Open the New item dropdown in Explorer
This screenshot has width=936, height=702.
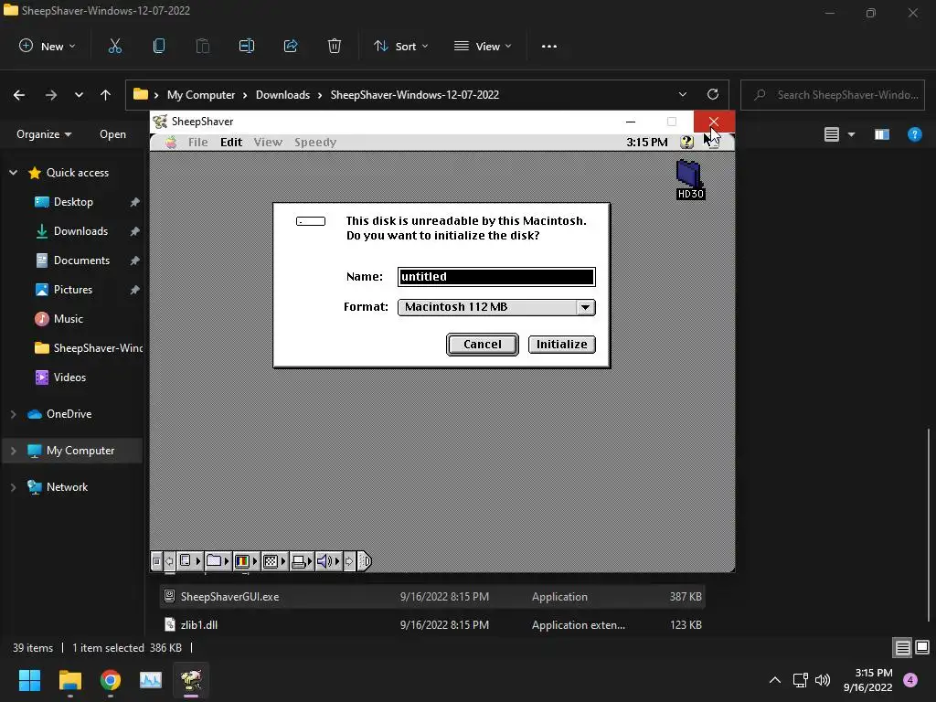pyautogui.click(x=48, y=46)
